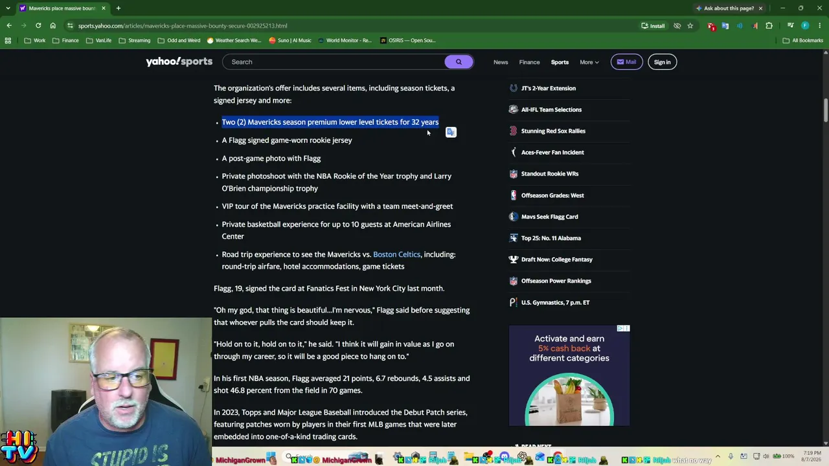The height and width of the screenshot is (466, 829).
Task: Open the Chrome three-dot menu
Action: tap(819, 26)
